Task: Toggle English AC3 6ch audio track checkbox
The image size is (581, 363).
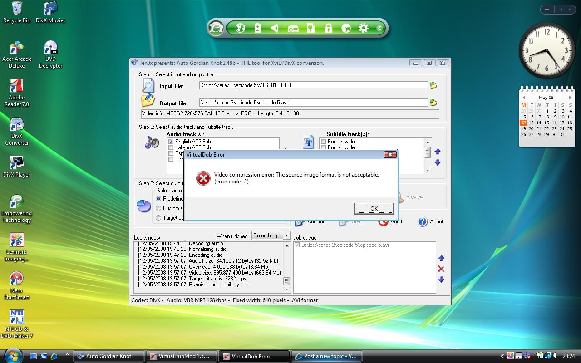Action: [x=171, y=142]
